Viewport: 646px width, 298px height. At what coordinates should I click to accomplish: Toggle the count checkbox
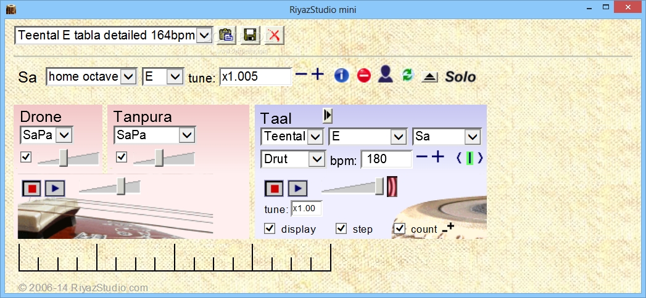[x=400, y=228]
